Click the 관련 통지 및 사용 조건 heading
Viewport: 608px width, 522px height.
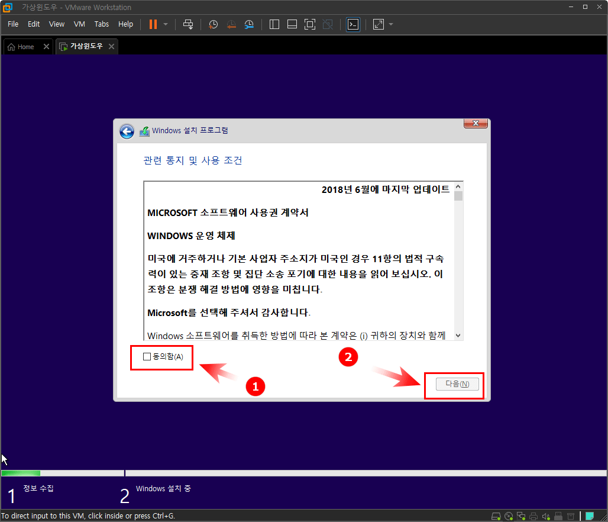point(193,160)
